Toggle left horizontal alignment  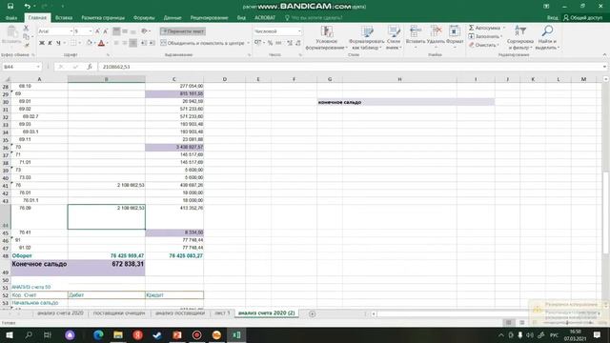[116, 43]
